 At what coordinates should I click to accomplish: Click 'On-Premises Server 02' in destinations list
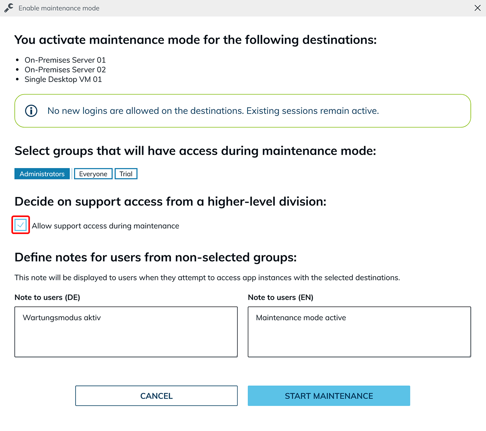(x=65, y=70)
